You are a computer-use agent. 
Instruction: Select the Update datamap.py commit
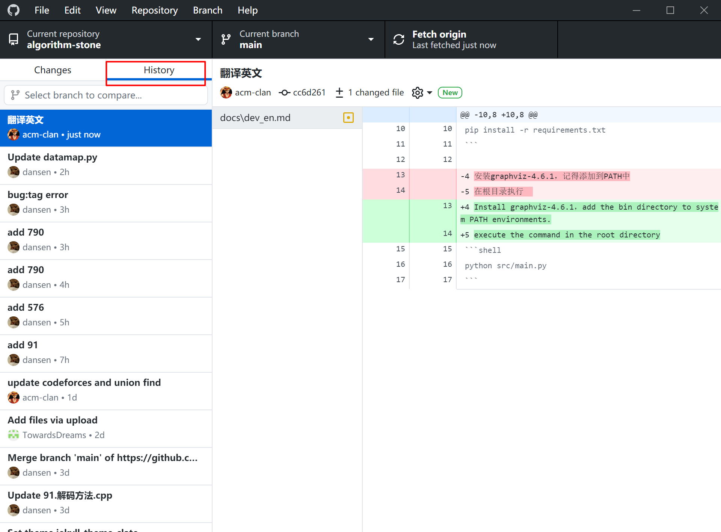pos(106,165)
